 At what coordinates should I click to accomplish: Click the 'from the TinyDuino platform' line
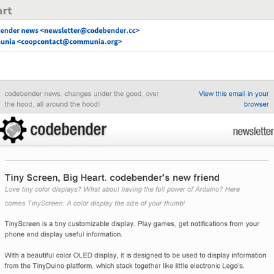tap(125, 266)
